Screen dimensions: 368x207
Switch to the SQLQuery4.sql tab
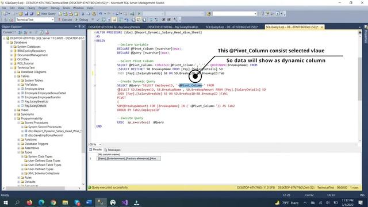click(232, 27)
